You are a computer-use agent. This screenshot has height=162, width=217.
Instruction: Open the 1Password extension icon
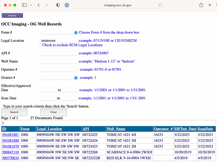click(67, 5)
